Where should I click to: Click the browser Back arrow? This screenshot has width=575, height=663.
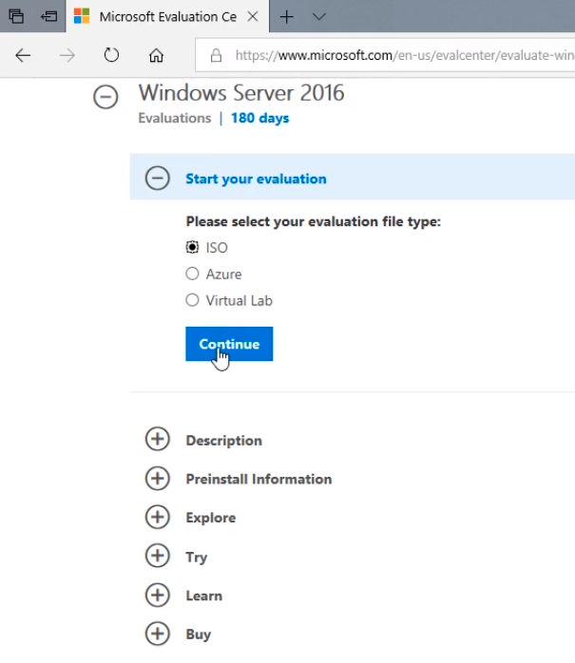pos(23,55)
